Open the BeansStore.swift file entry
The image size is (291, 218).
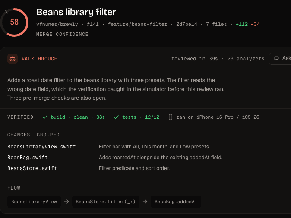(32, 168)
